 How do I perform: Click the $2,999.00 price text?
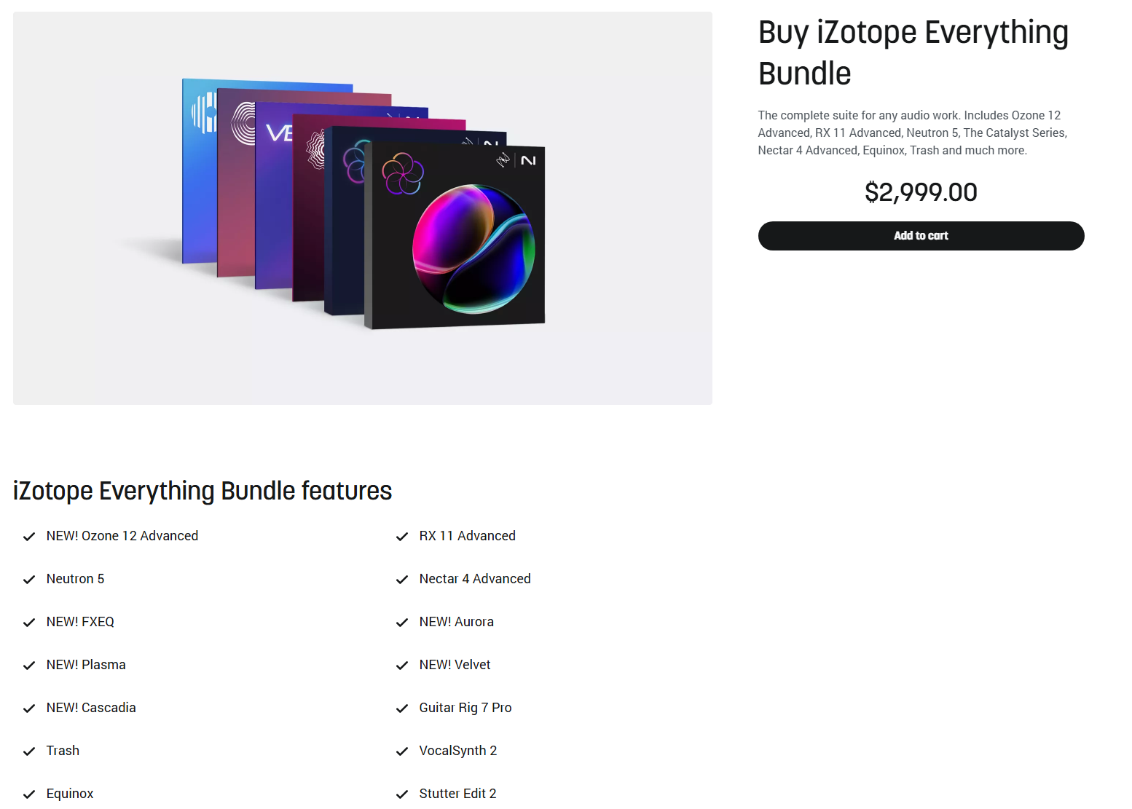(921, 192)
